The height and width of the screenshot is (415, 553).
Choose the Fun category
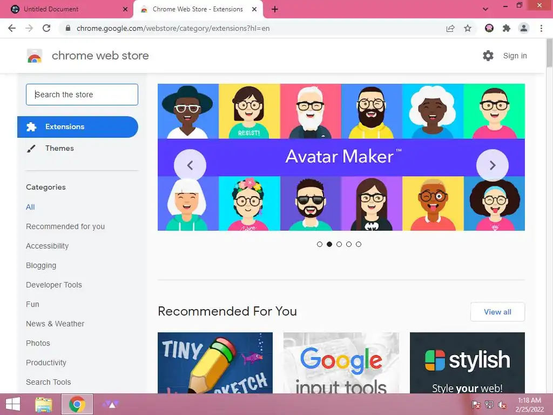tap(32, 304)
